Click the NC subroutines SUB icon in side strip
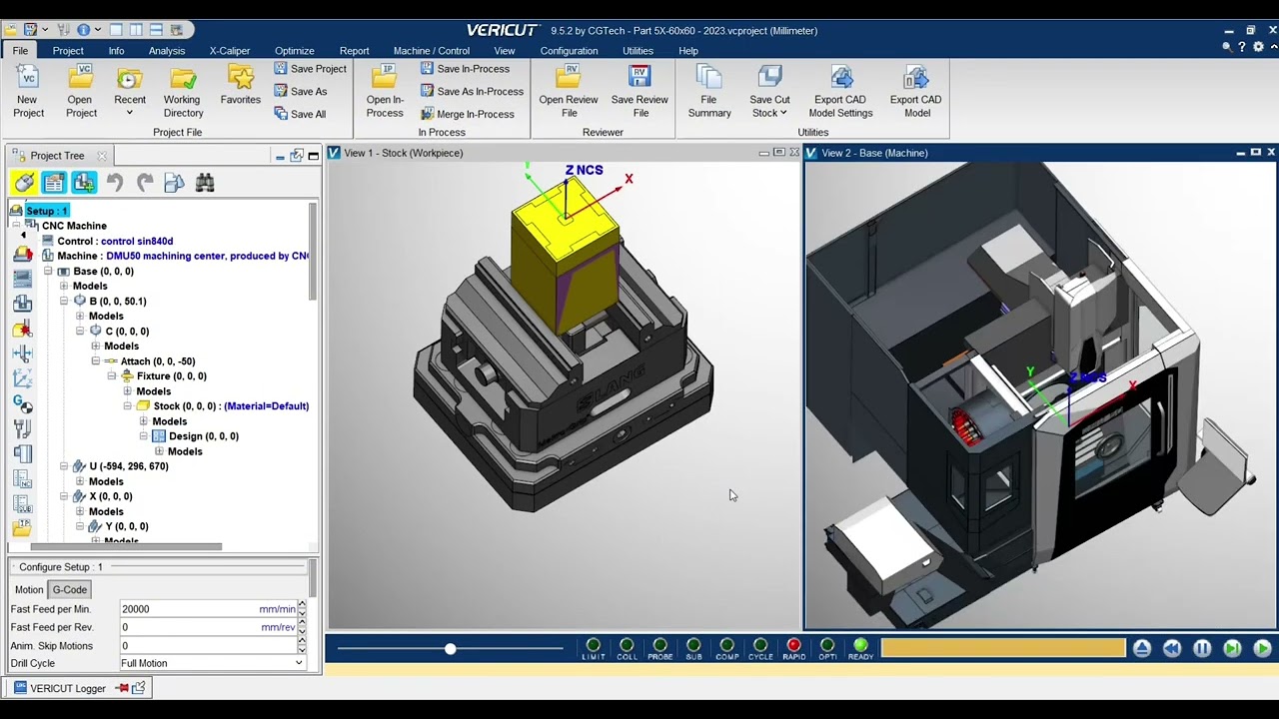Image resolution: width=1279 pixels, height=719 pixels. pos(22,504)
